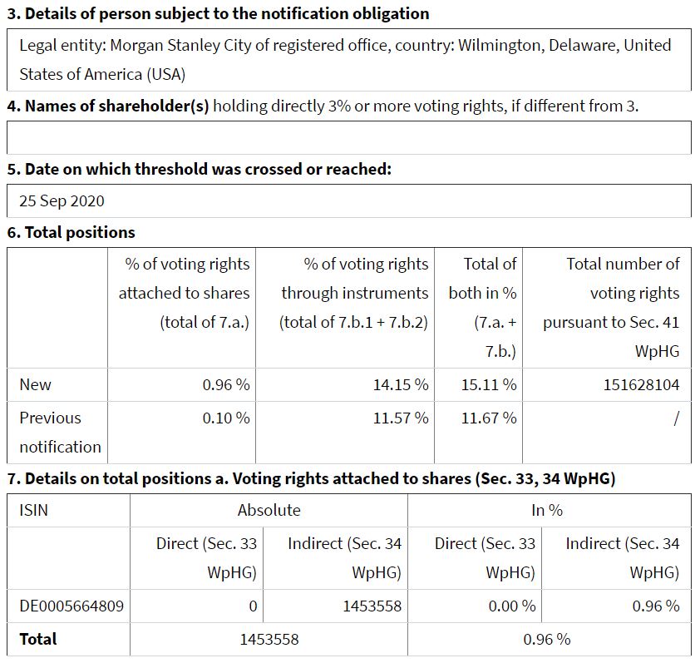Click the 'In %' column header

(547, 510)
